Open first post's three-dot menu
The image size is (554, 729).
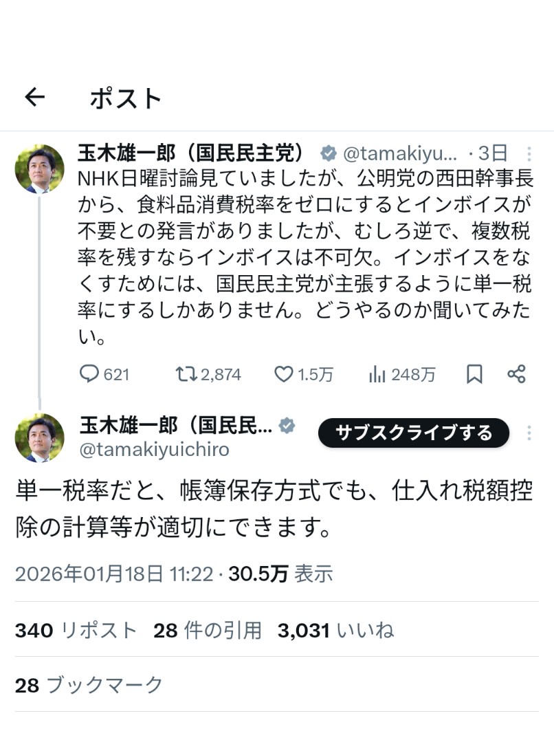529,153
